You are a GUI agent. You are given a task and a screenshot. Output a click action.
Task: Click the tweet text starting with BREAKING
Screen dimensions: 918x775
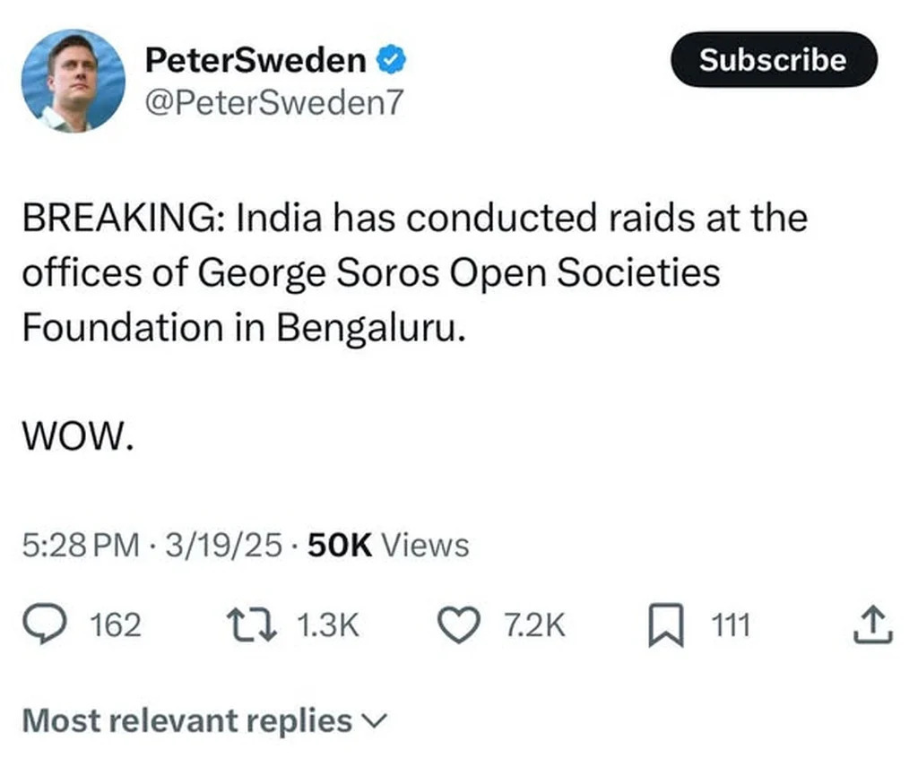pos(412,272)
